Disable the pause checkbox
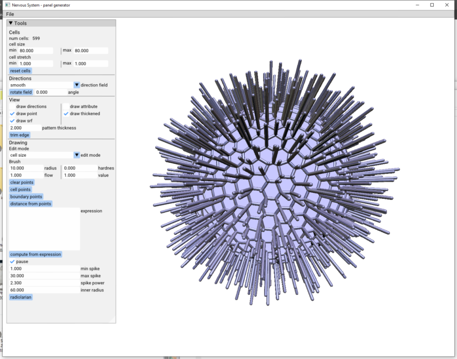The height and width of the screenshot is (359, 457). click(12, 261)
